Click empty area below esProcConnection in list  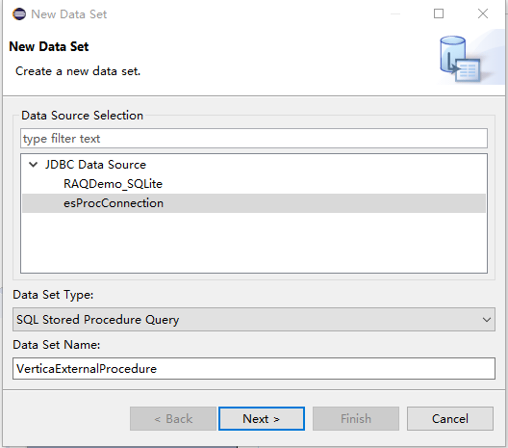tap(254, 243)
